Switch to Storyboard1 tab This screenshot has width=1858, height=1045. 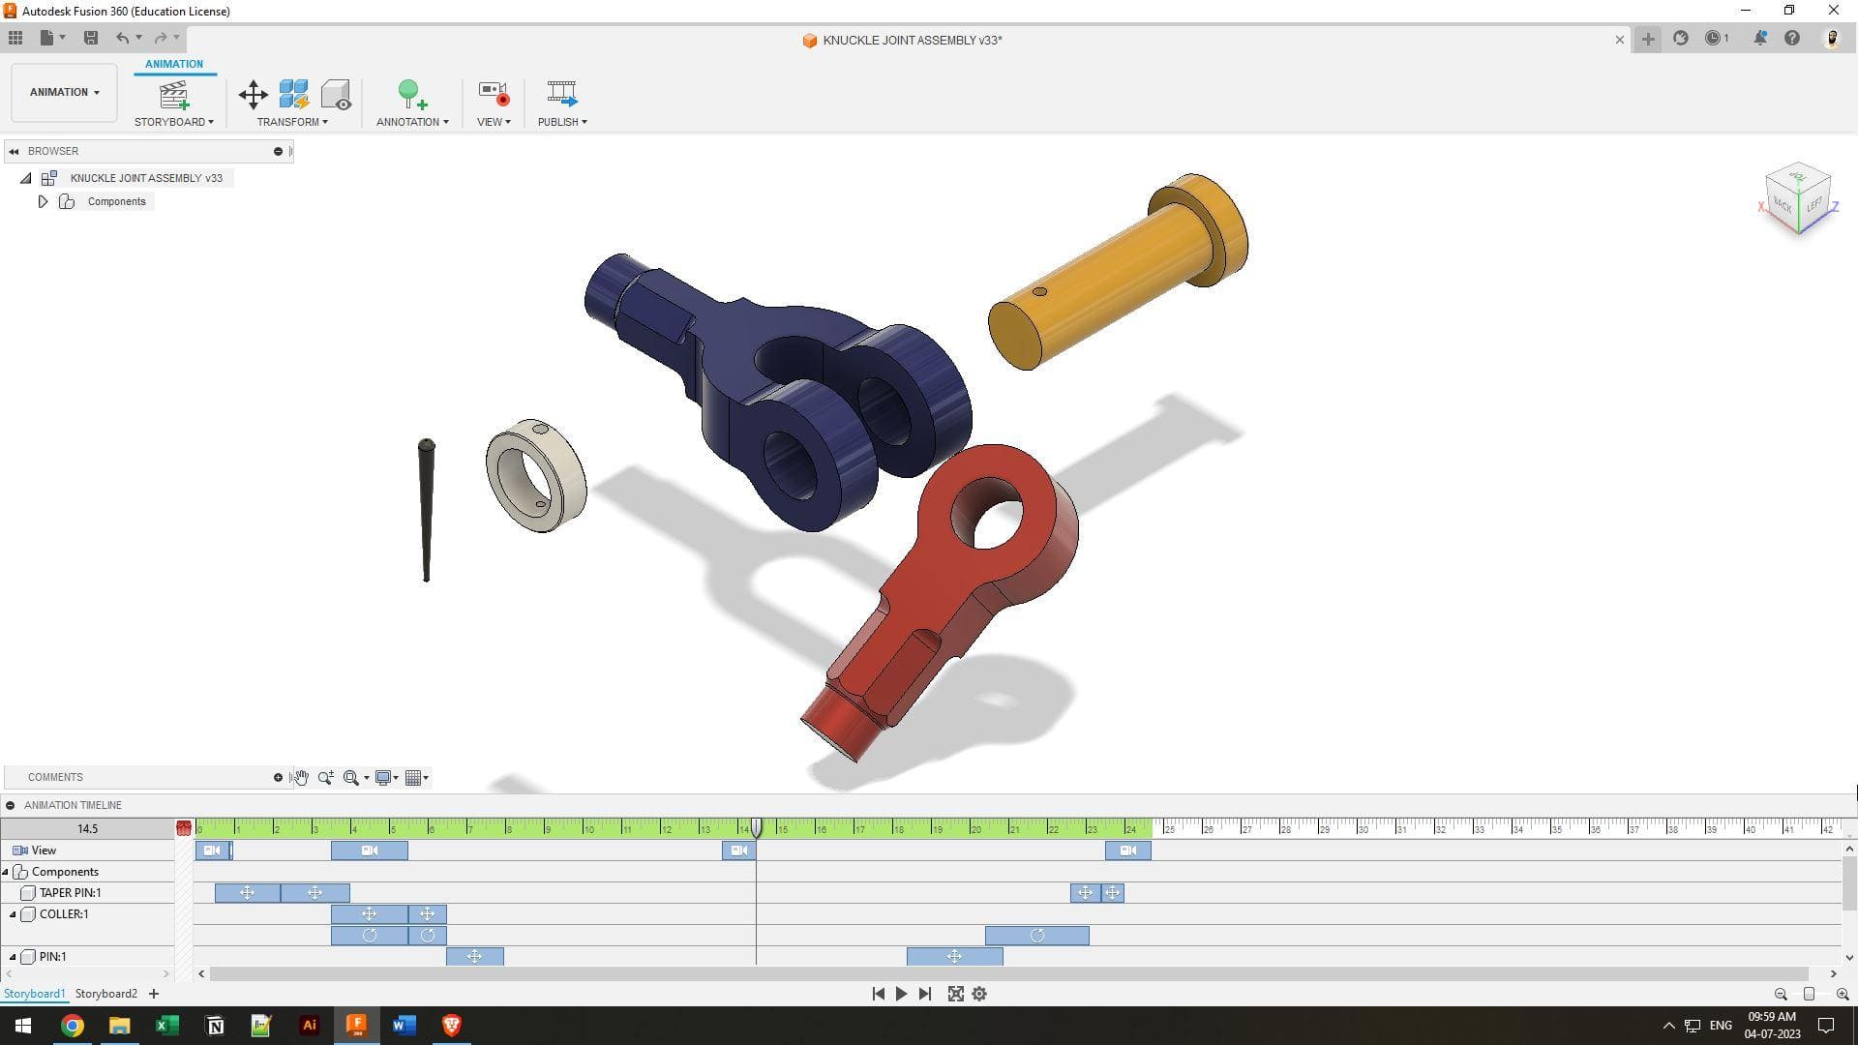tap(34, 994)
